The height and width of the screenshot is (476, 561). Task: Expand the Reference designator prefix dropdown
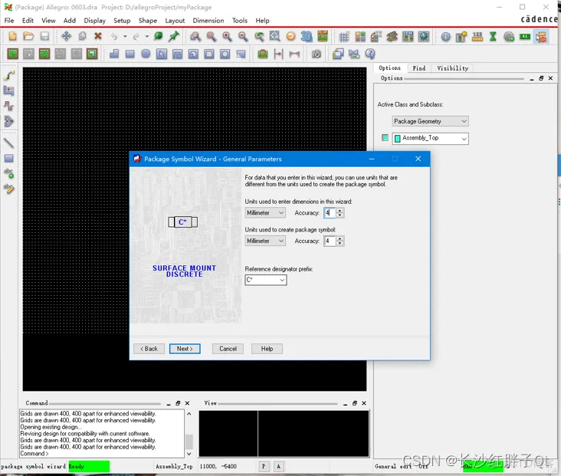pos(282,280)
